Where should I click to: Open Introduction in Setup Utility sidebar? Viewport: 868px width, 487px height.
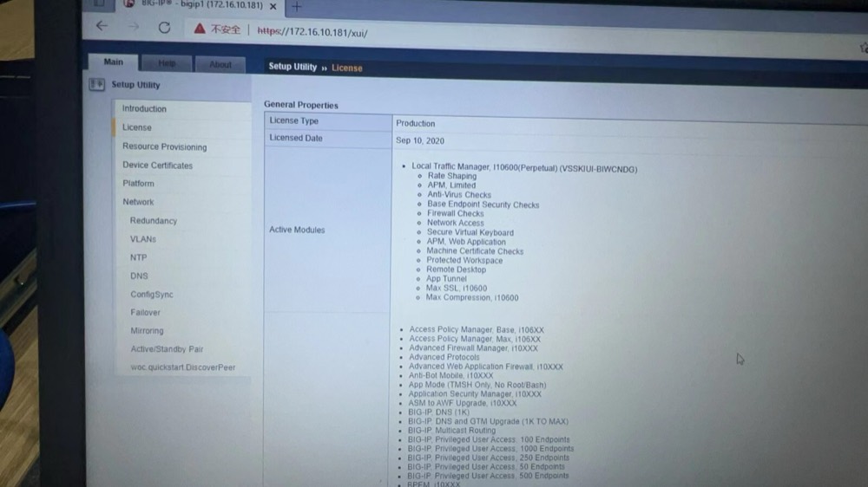[144, 108]
